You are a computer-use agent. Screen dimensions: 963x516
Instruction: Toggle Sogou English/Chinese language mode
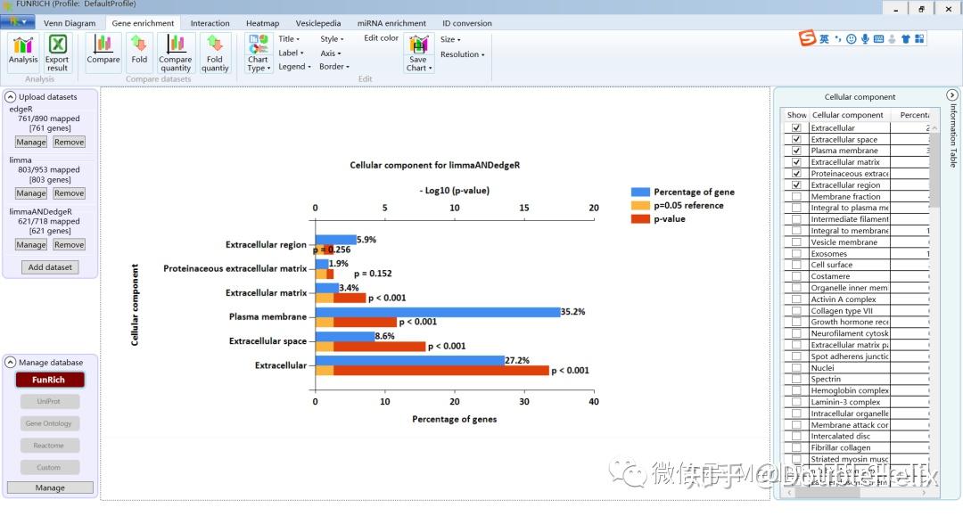click(x=824, y=38)
